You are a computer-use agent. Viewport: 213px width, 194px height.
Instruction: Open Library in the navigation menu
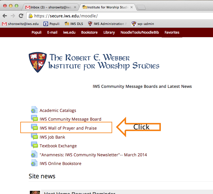tap(109, 32)
